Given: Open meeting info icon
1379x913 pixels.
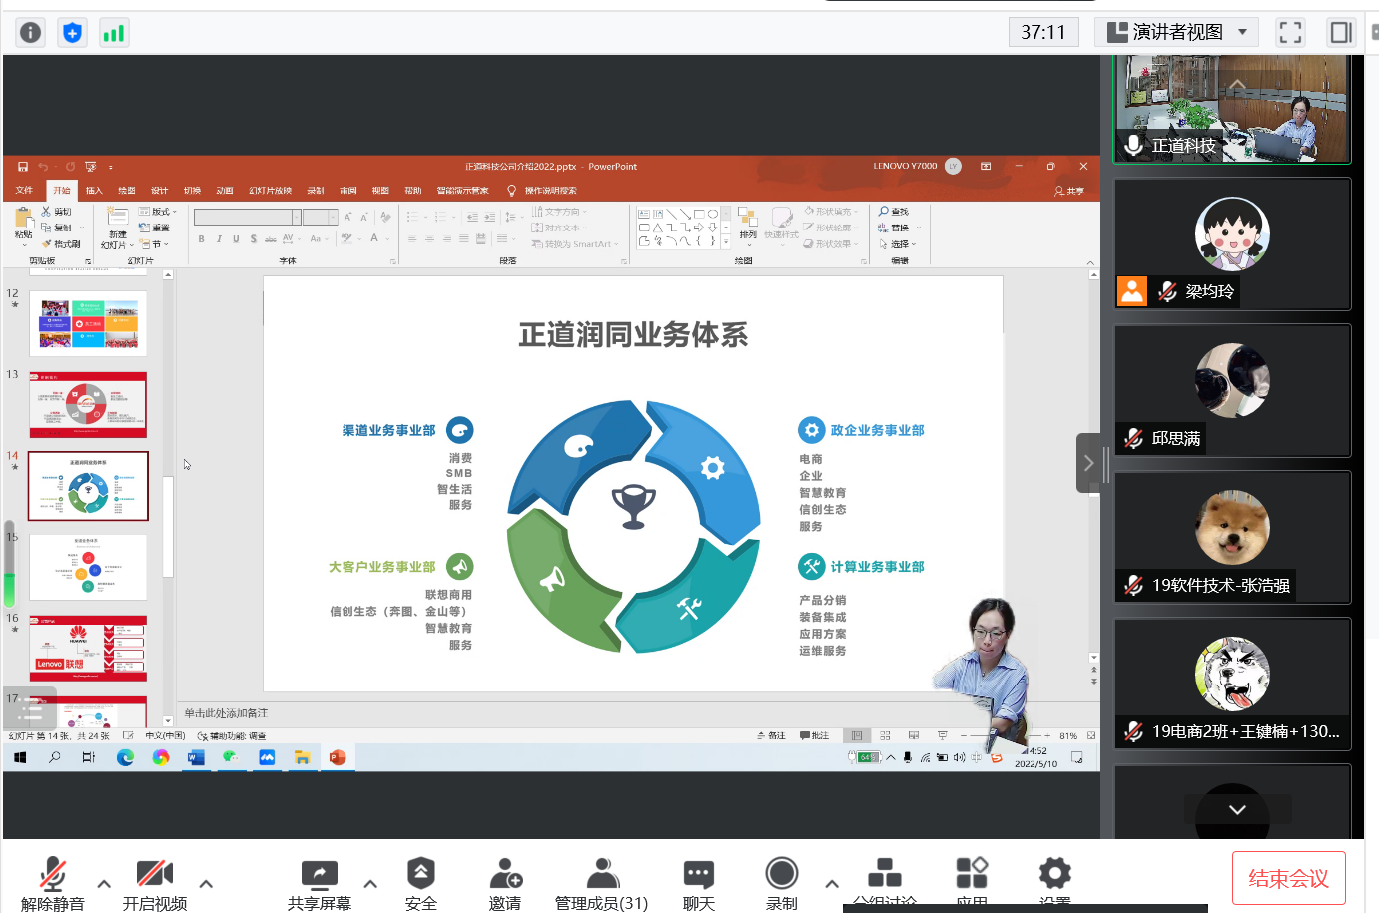Looking at the screenshot, I should [31, 33].
